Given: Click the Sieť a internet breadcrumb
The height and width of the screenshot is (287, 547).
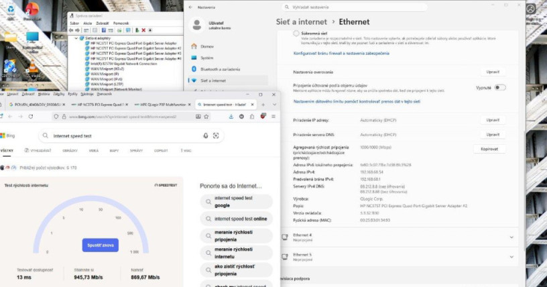Looking at the screenshot, I should 302,22.
